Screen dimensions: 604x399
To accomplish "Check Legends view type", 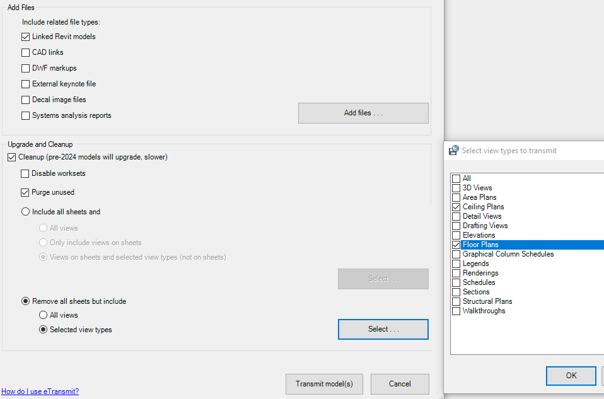I will coord(456,264).
